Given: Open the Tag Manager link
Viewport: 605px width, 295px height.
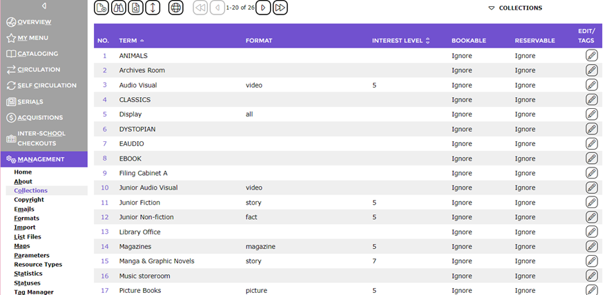Looking at the screenshot, I should pyautogui.click(x=34, y=292).
